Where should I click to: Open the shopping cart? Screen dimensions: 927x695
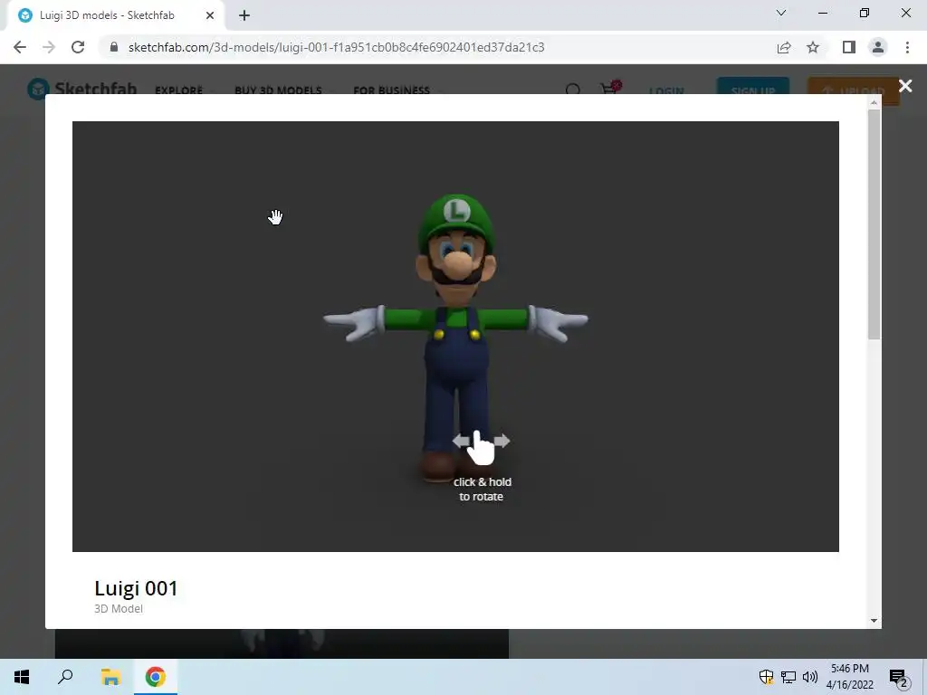[x=610, y=88]
